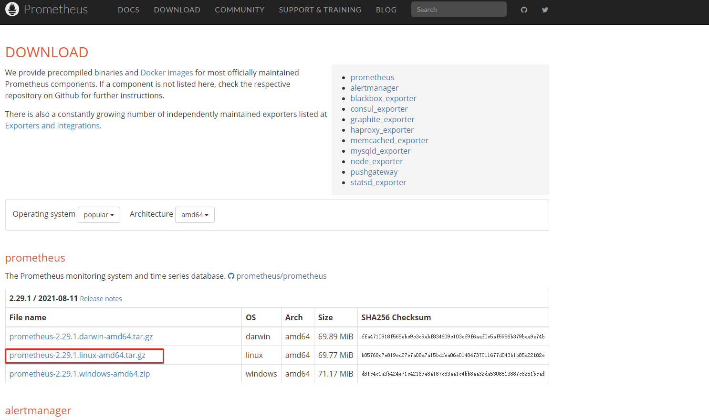Image resolution: width=709 pixels, height=420 pixels.
Task: Click the 69.77 MiB size cell
Action: (335, 355)
